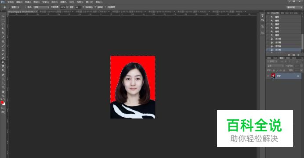
Task: Open the Layers panel fill arrow
Action: 301,71
